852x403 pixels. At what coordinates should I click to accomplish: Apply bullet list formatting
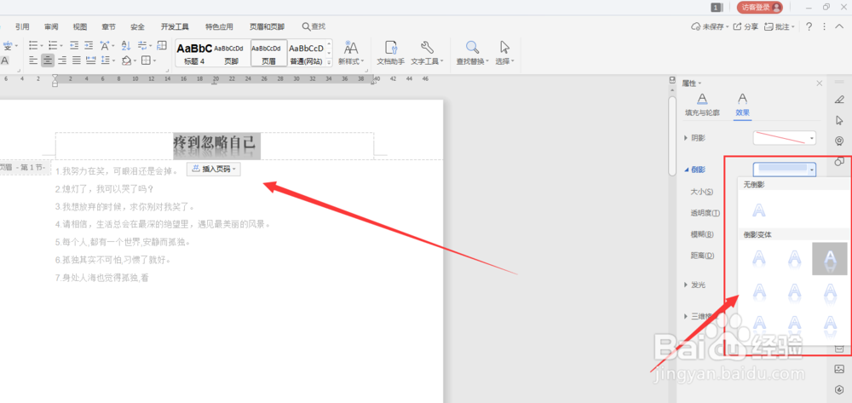(33, 45)
